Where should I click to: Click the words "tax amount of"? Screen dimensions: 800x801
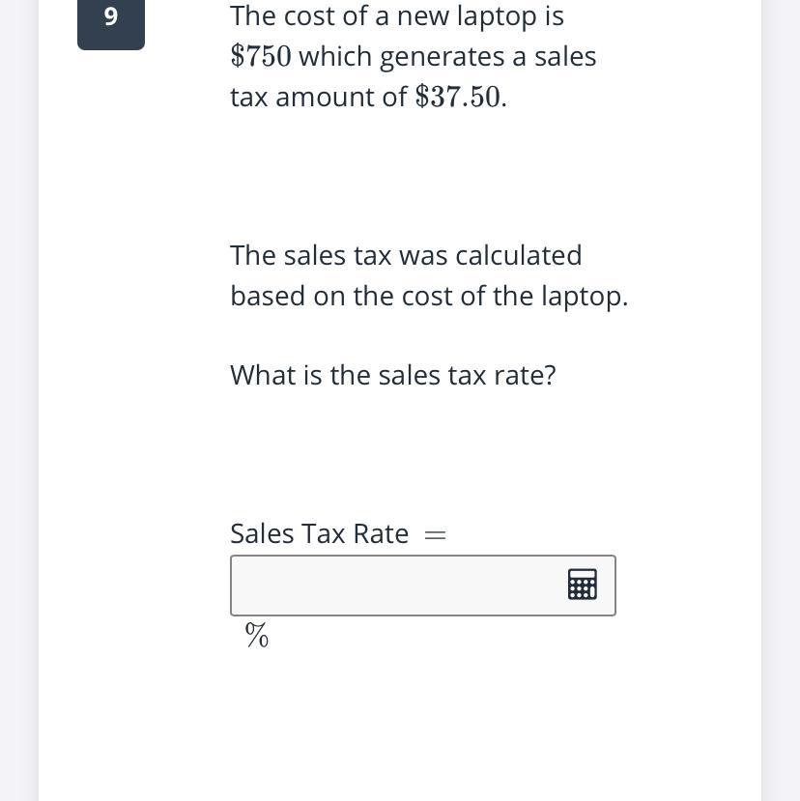tap(319, 97)
